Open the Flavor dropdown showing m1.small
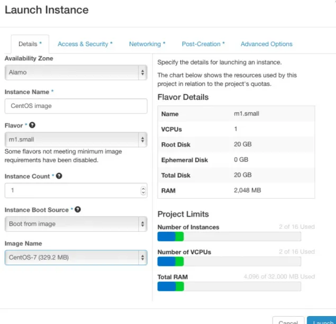The image size is (336, 324). pos(76,140)
